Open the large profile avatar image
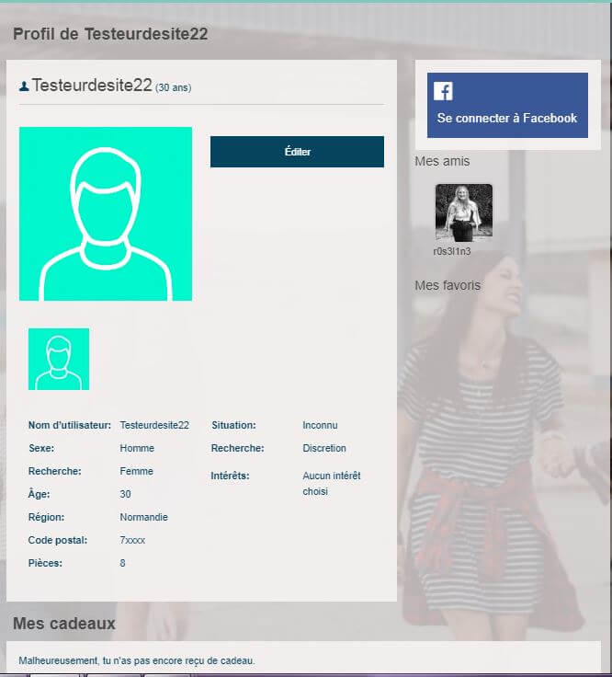The width and height of the screenshot is (612, 677). [x=106, y=213]
